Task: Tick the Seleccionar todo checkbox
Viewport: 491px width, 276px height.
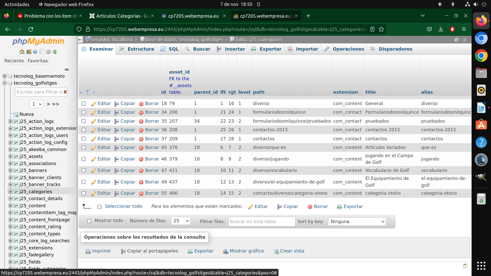Action: point(99,206)
